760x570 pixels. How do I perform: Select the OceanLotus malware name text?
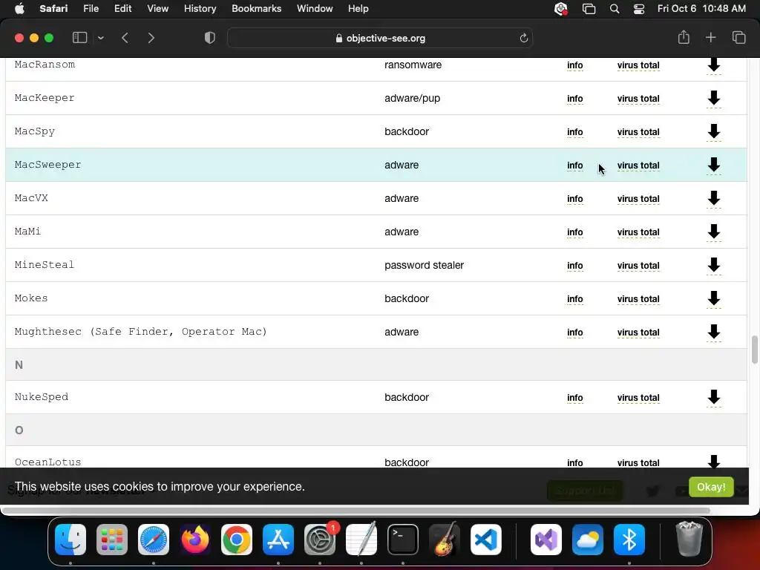click(x=48, y=462)
